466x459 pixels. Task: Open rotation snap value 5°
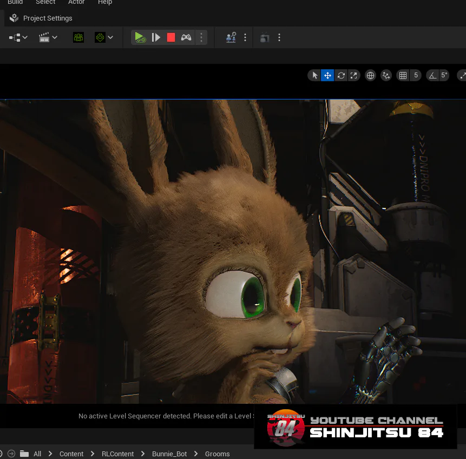click(x=444, y=76)
